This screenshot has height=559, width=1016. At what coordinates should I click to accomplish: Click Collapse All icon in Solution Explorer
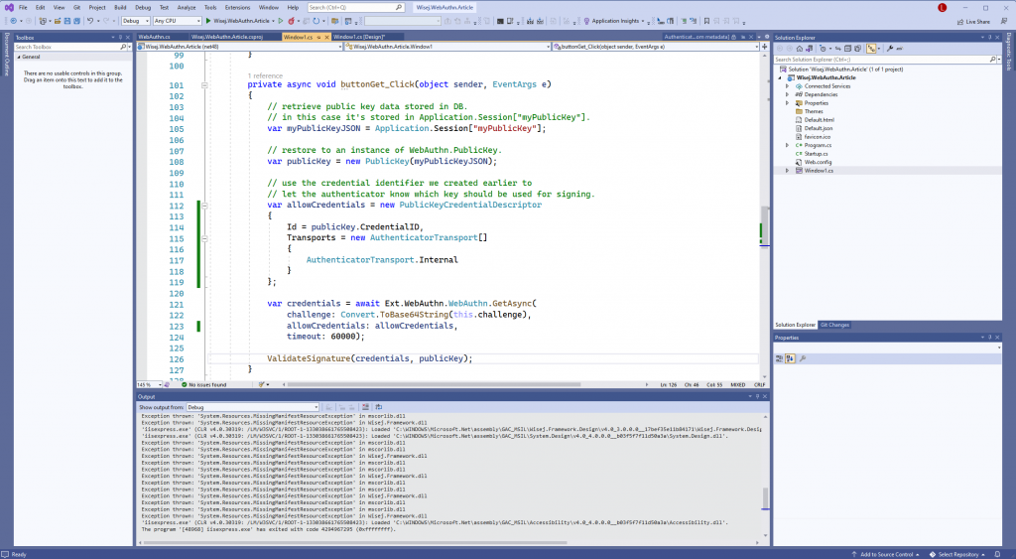[x=847, y=48]
